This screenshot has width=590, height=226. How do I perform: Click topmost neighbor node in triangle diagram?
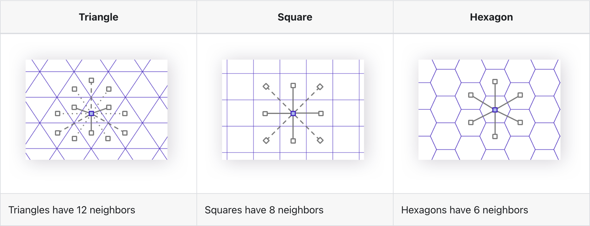pos(91,80)
